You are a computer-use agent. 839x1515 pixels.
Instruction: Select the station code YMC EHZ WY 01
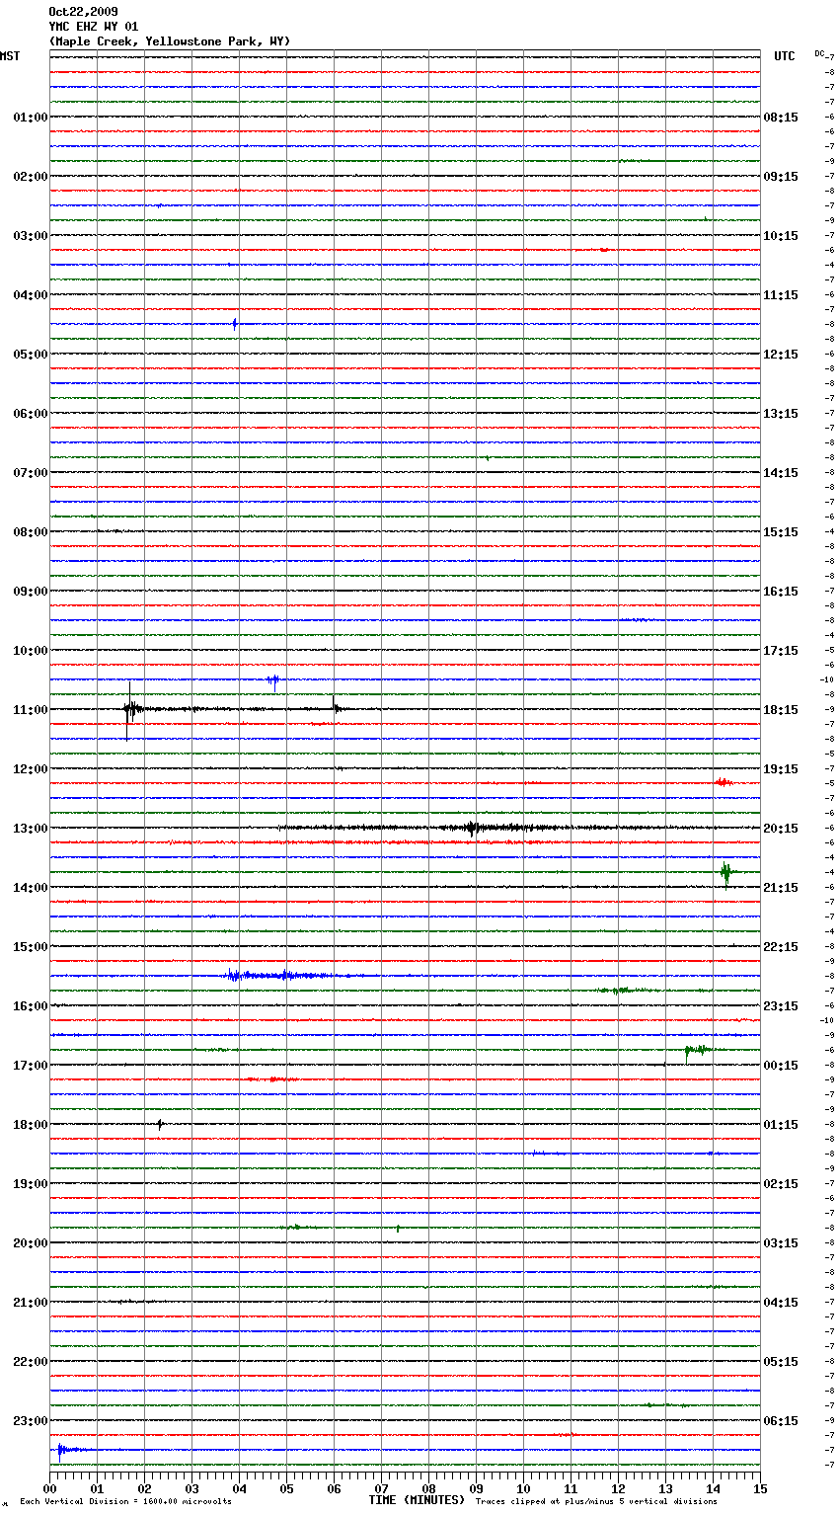tap(94, 27)
